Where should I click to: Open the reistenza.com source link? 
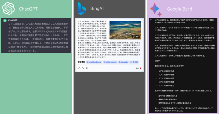click(110, 62)
